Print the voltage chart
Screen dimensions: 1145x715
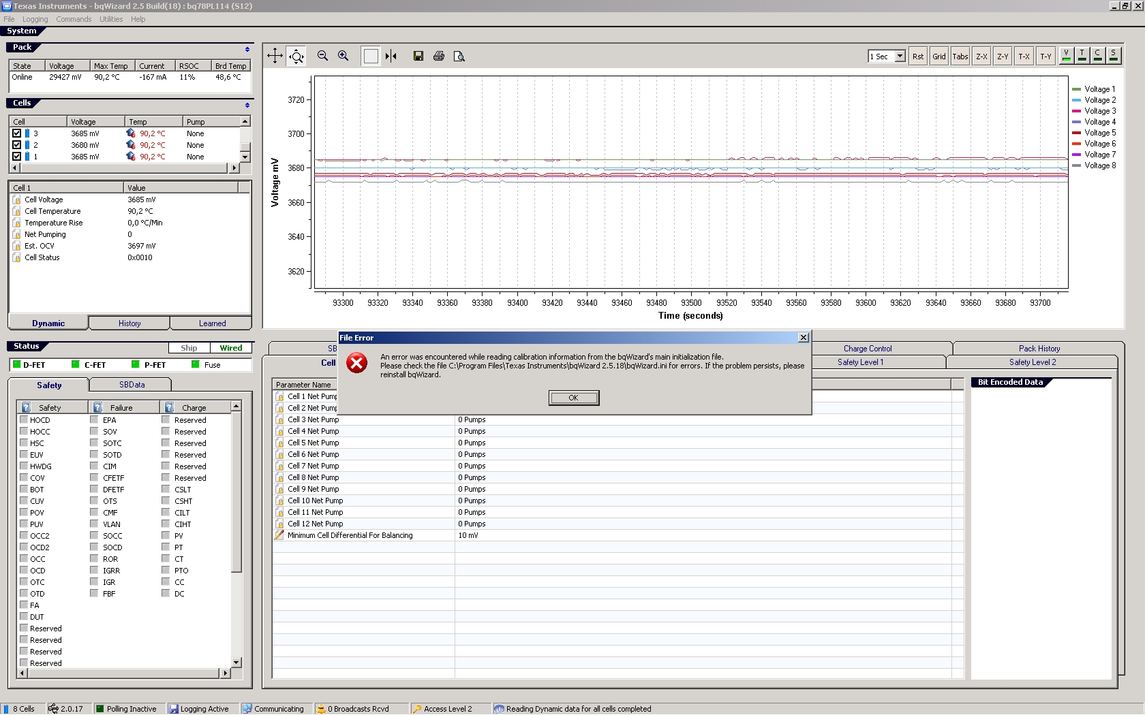pos(439,56)
